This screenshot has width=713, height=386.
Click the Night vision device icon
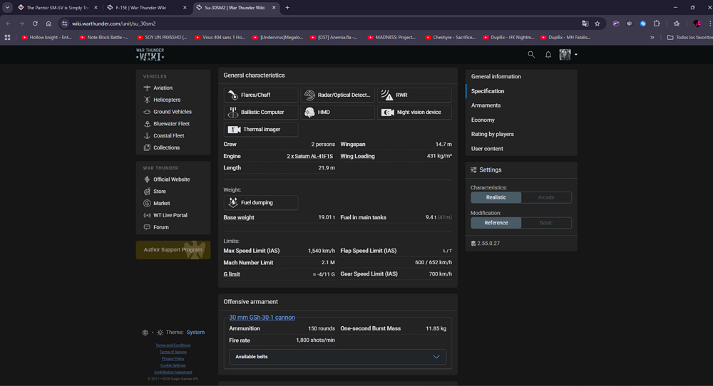tap(388, 113)
